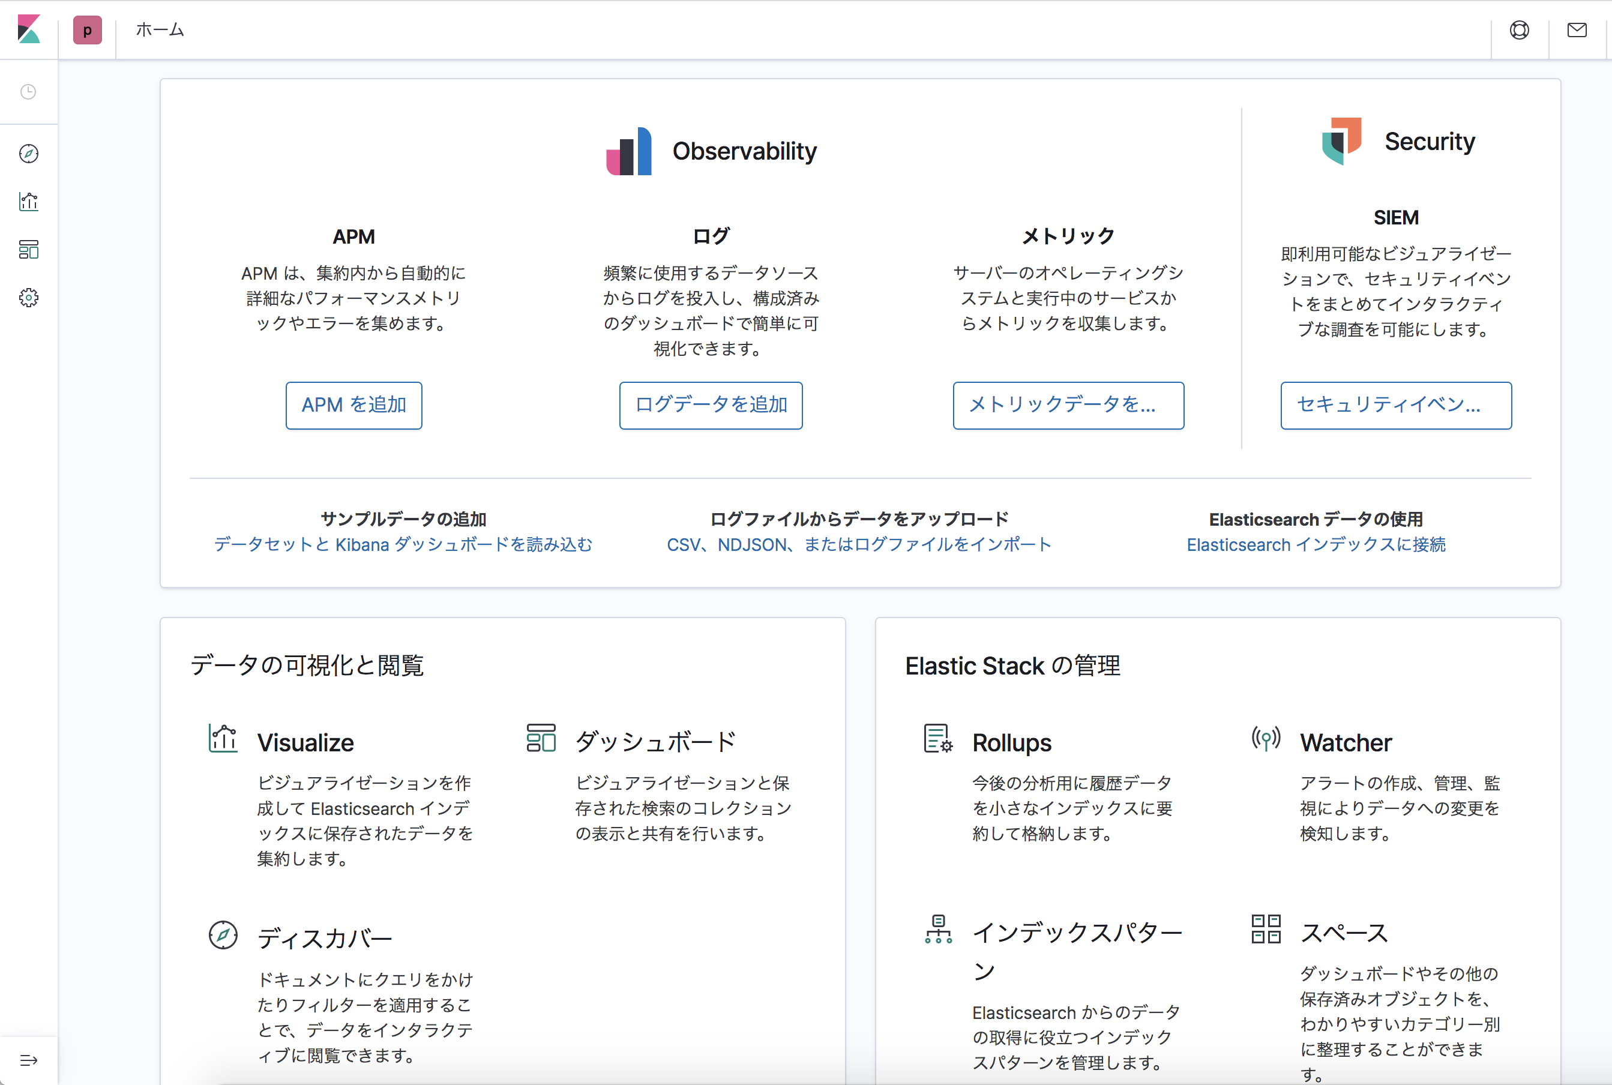Open 'CSV、NDJSON、またはログファイルをインポート' link
1612x1085 pixels.
coord(859,544)
